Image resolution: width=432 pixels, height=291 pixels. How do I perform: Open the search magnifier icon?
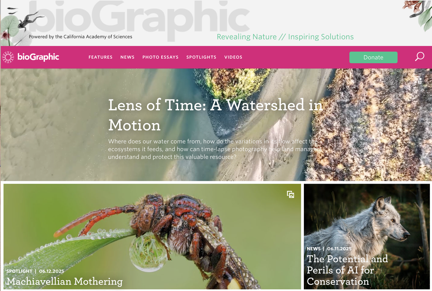coord(419,57)
